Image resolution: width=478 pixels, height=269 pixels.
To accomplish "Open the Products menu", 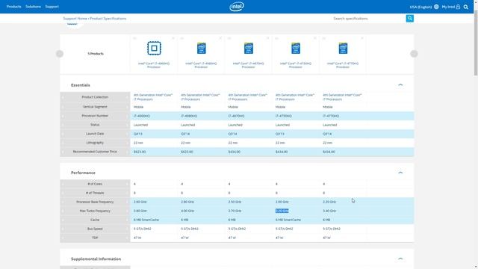I will 13,7.
